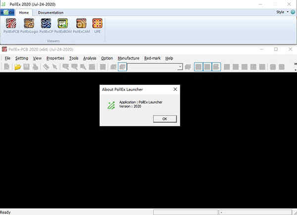297x215 pixels.
Task: Click the yellow Open folder toolbar icon
Action: 17,67
